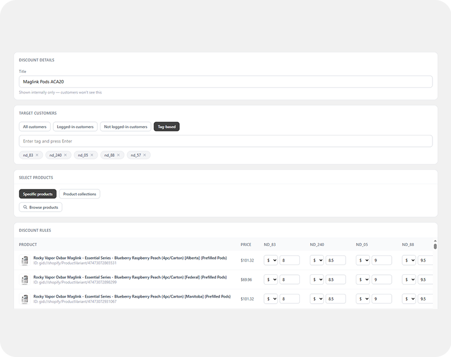Open ND_83 currency dropdown for Manitoba row
Image resolution: width=451 pixels, height=357 pixels.
coord(271,299)
